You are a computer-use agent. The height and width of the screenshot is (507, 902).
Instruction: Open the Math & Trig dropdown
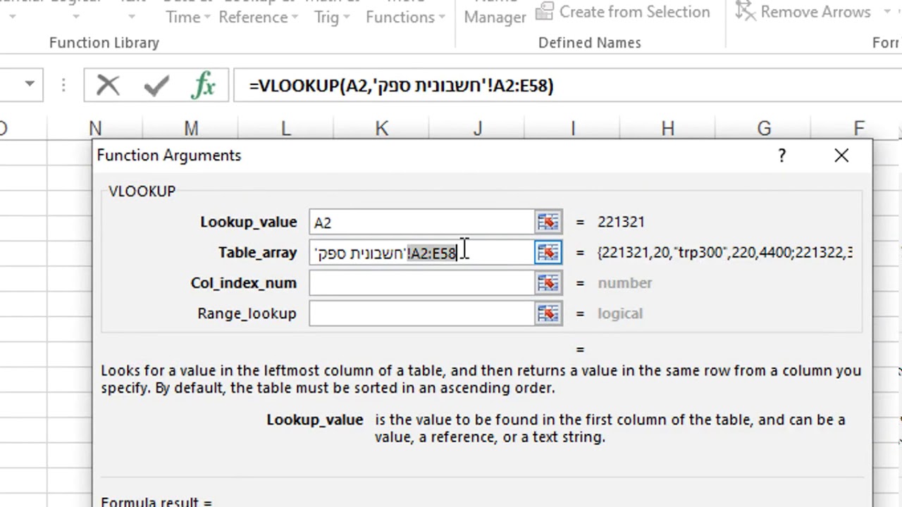click(332, 13)
